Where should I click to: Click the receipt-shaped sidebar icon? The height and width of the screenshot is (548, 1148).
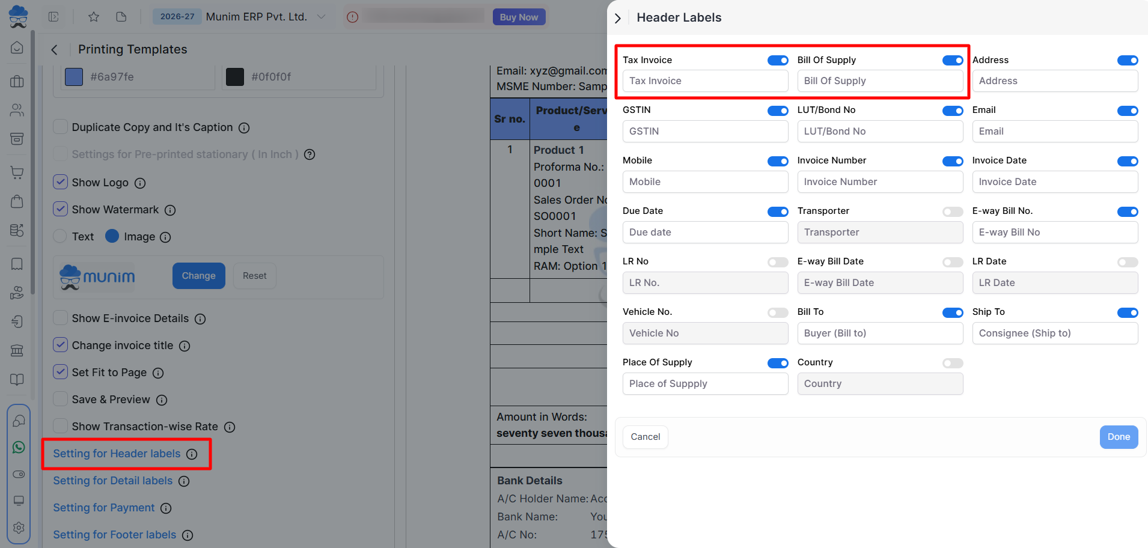[x=17, y=264]
